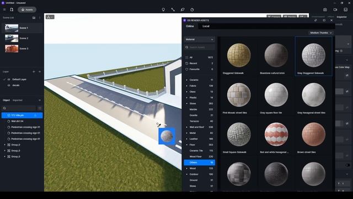Screen dimensions: 353x199
Task: Toggle visibility eye in Object panel header
Action: coord(40,100)
